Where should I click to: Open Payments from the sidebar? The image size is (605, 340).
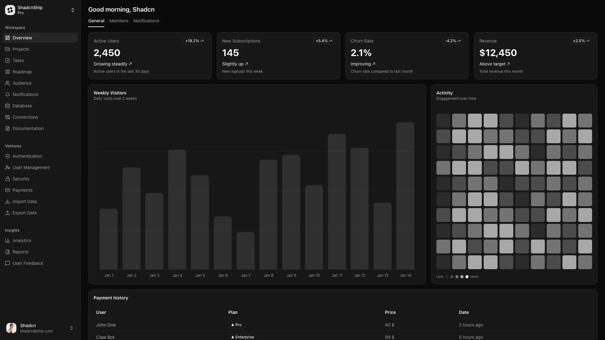[7, 190]
